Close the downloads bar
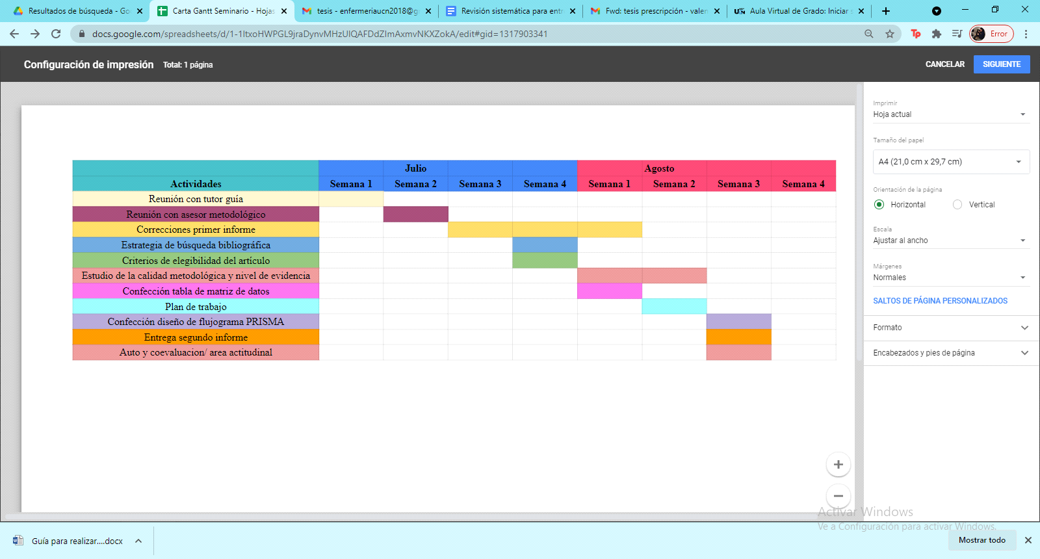The height and width of the screenshot is (559, 1040). [x=1028, y=540]
